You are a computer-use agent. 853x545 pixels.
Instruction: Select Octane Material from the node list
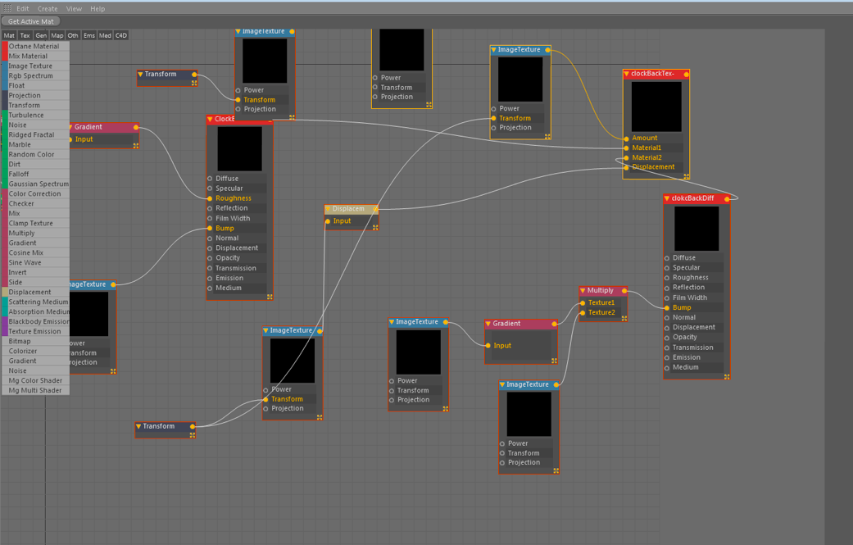point(35,46)
